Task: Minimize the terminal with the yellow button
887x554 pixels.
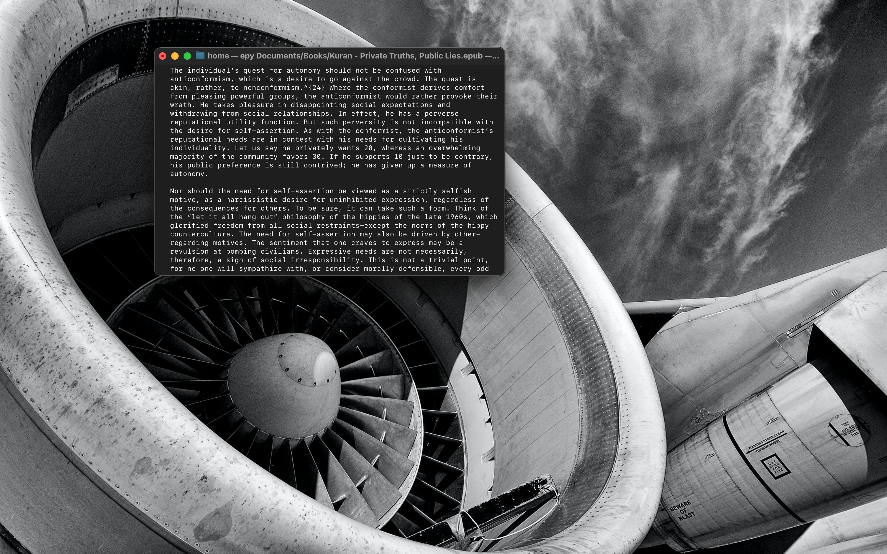Action: 175,56
